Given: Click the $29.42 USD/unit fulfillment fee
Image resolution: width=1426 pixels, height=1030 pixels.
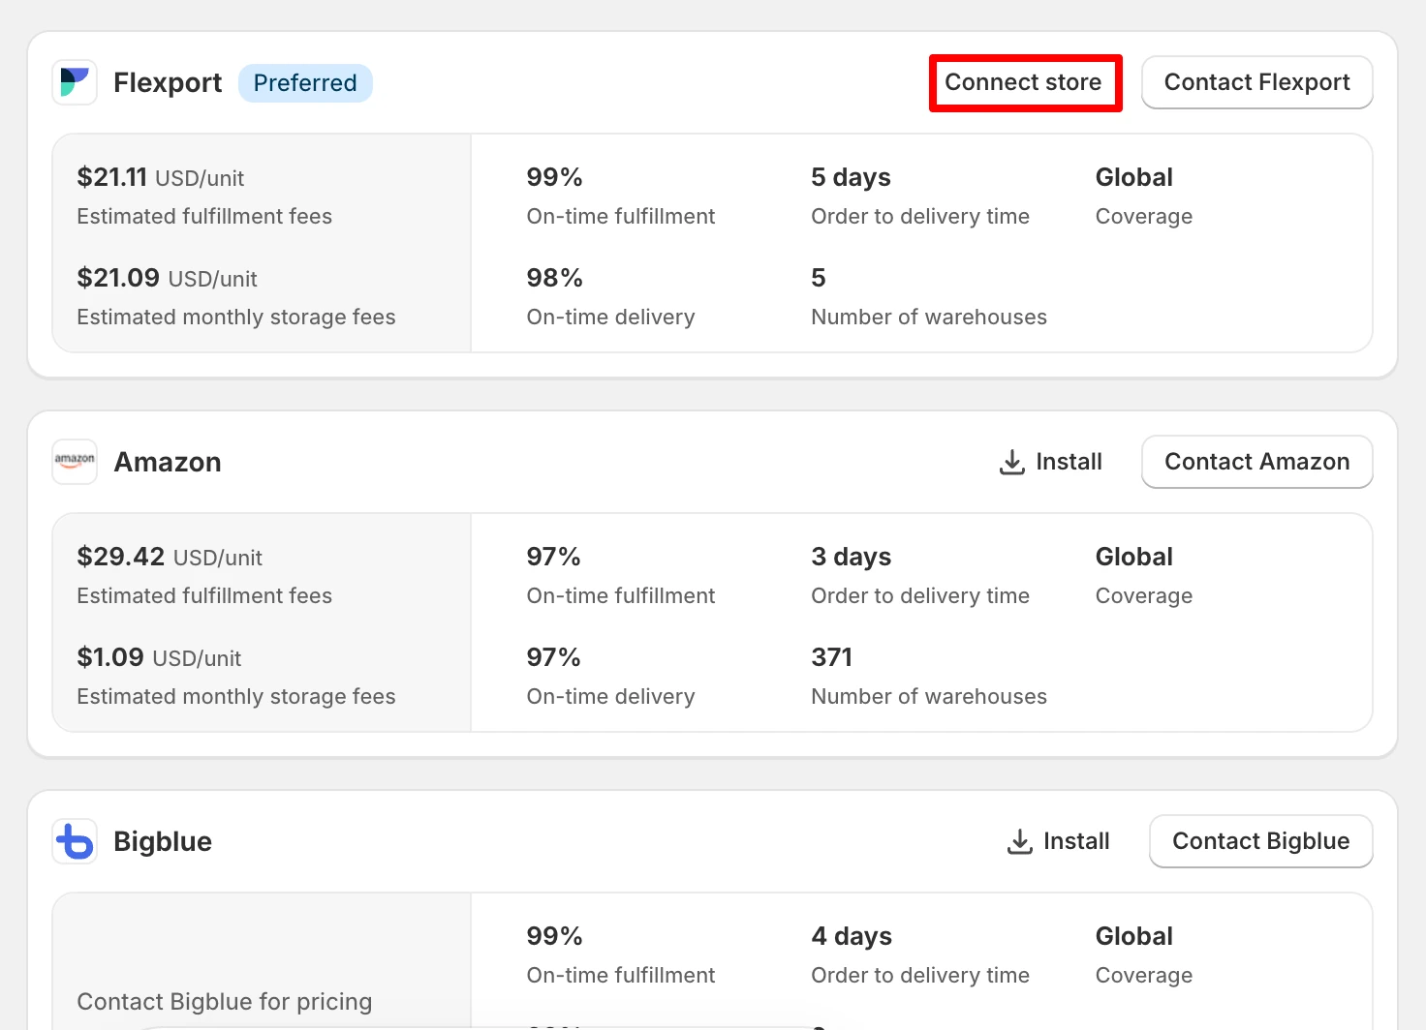Looking at the screenshot, I should [170, 557].
